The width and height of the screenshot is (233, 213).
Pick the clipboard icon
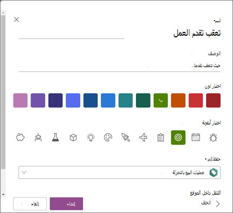click(x=161, y=137)
